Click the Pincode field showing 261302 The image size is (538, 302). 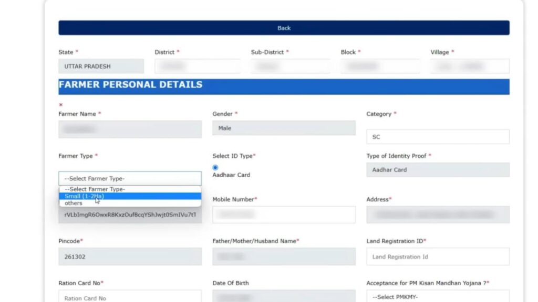tap(130, 257)
